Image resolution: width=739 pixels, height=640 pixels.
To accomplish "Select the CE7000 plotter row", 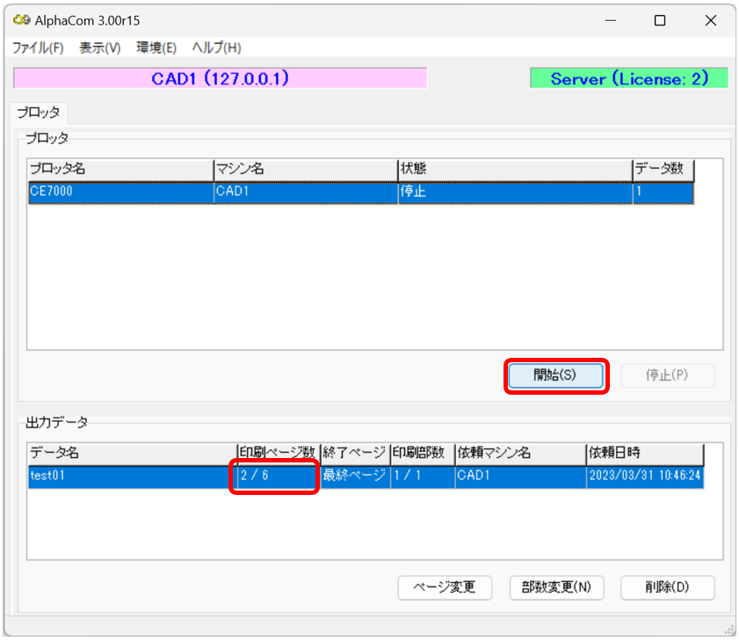I will point(120,192).
